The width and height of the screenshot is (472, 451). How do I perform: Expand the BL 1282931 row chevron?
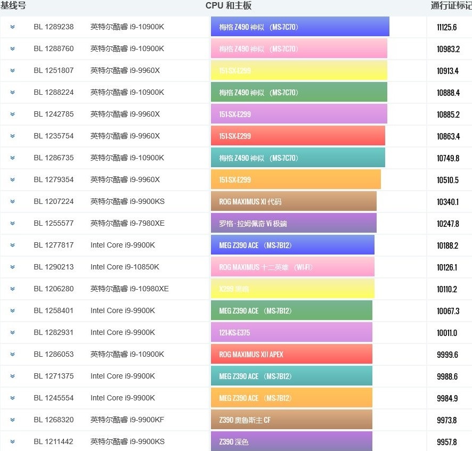(12, 332)
